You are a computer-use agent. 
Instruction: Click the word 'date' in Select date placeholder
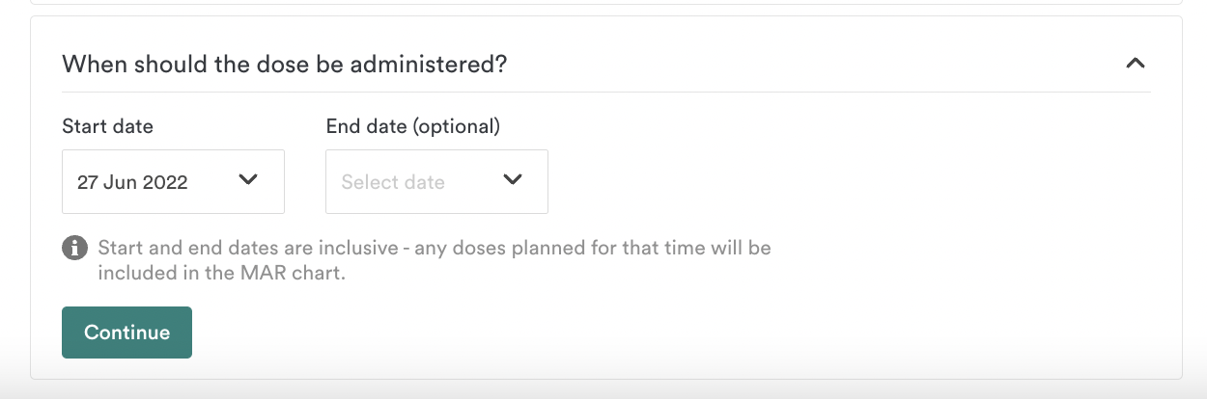424,182
